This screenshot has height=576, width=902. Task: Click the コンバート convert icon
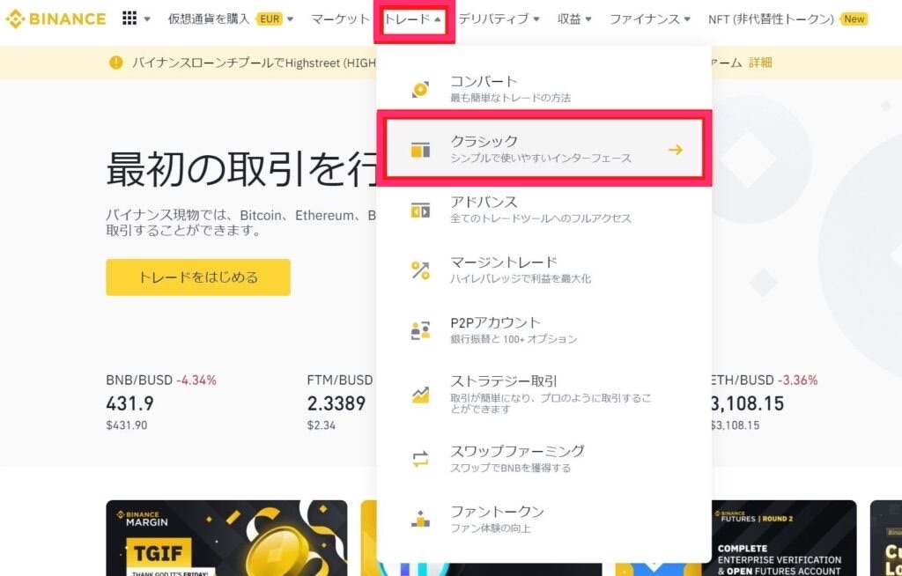pos(420,89)
